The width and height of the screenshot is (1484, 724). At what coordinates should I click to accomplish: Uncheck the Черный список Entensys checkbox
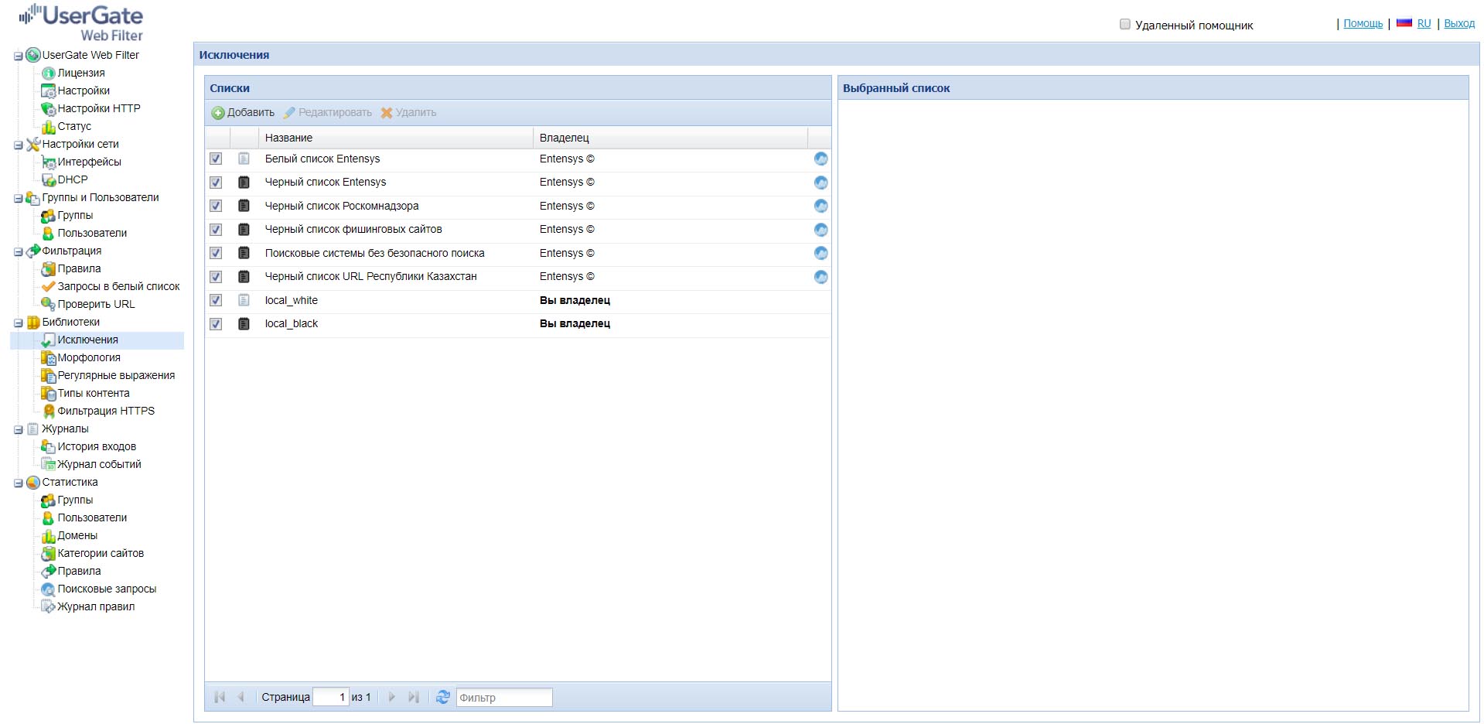coord(216,183)
